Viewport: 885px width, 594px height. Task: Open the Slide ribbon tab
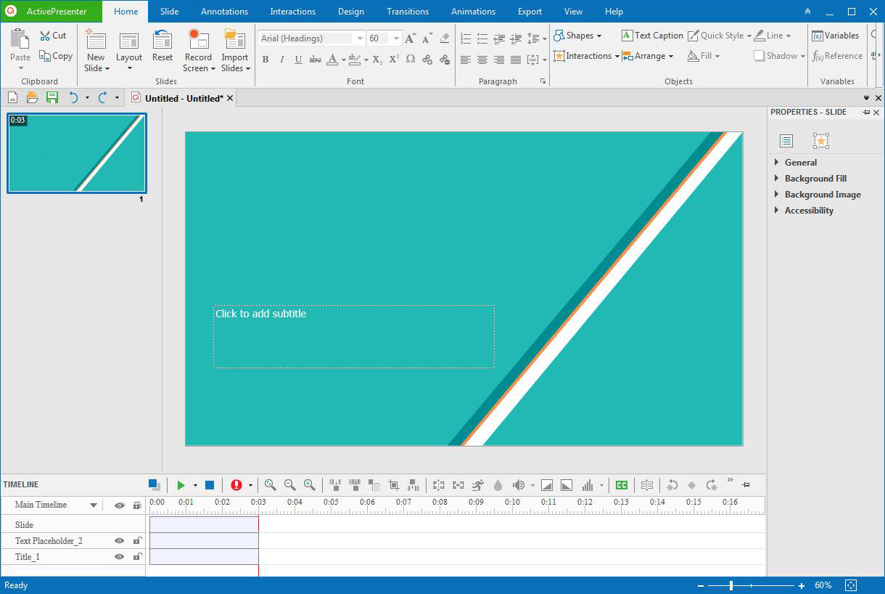[170, 12]
